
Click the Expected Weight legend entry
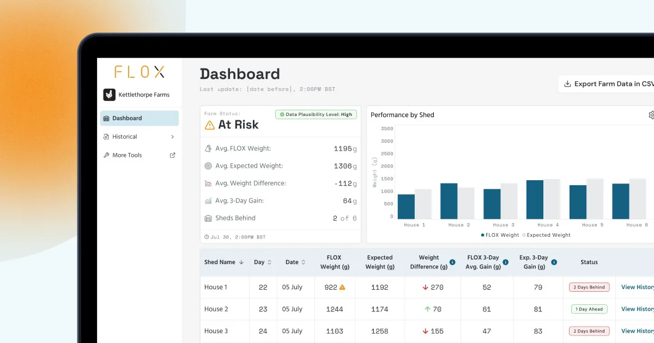(x=547, y=235)
